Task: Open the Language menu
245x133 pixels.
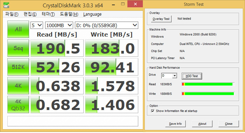Action: point(92,14)
